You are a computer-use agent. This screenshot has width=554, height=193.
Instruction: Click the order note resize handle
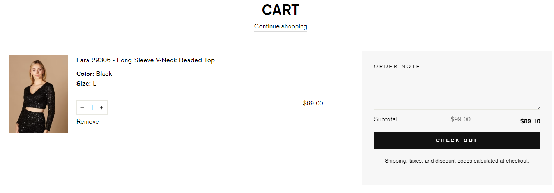[x=538, y=107]
